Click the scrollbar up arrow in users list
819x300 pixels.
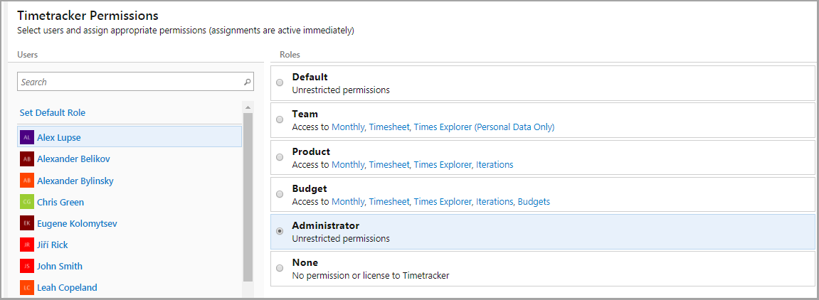[x=248, y=107]
